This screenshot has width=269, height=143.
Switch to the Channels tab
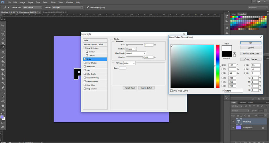[x=242, y=102]
